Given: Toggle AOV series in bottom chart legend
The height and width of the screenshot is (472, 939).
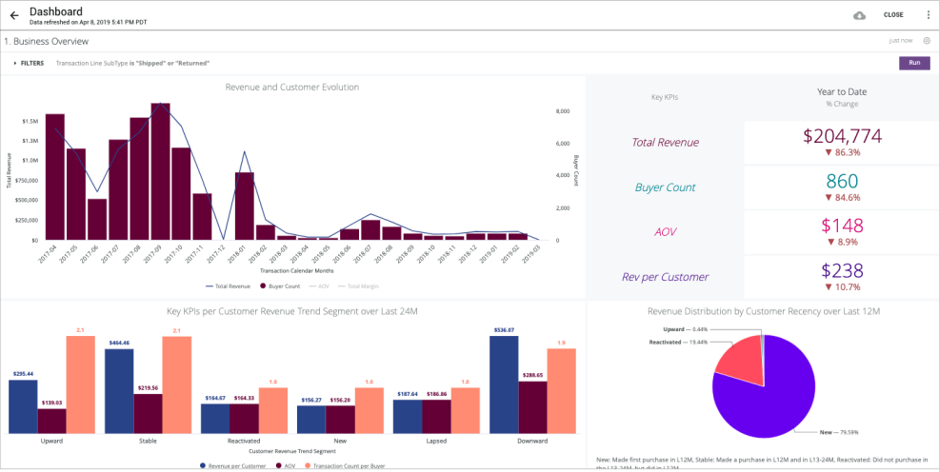Looking at the screenshot, I should click(286, 466).
